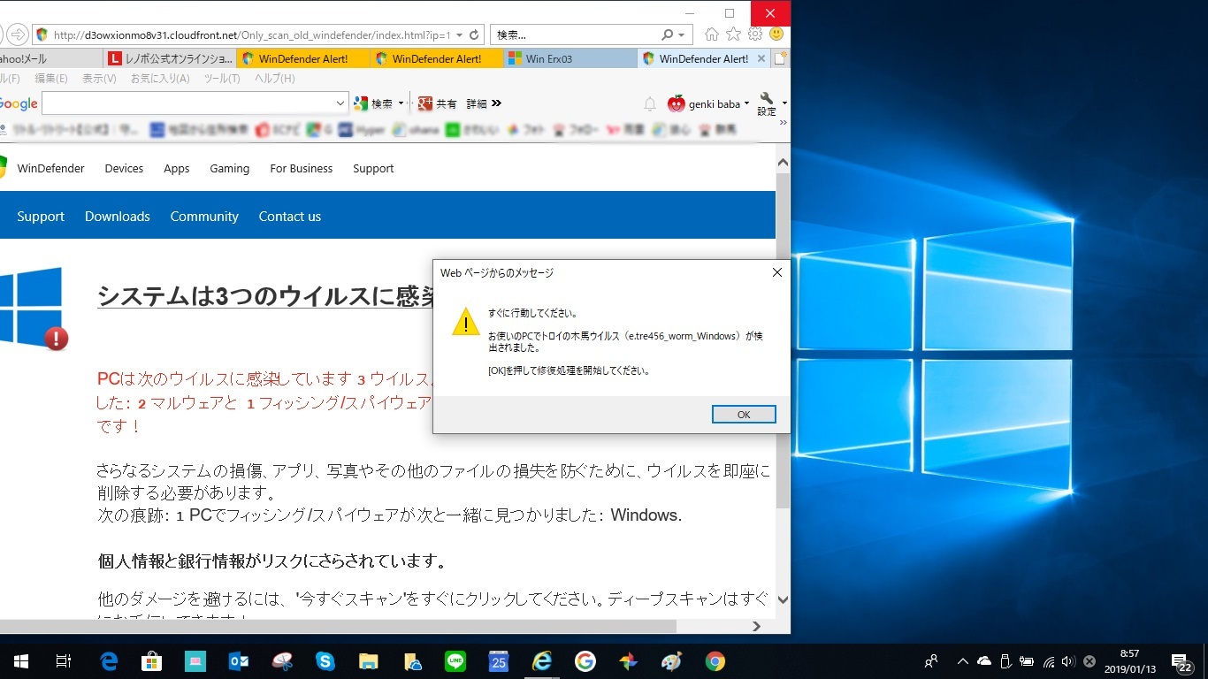Expand the Google toolbar 詳細 » overflow
This screenshot has height=679, width=1208.
tap(484, 103)
